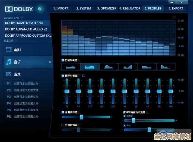Screen dimensions: 193x142
Task: Click the Dolby power button
Action: (40, 9)
